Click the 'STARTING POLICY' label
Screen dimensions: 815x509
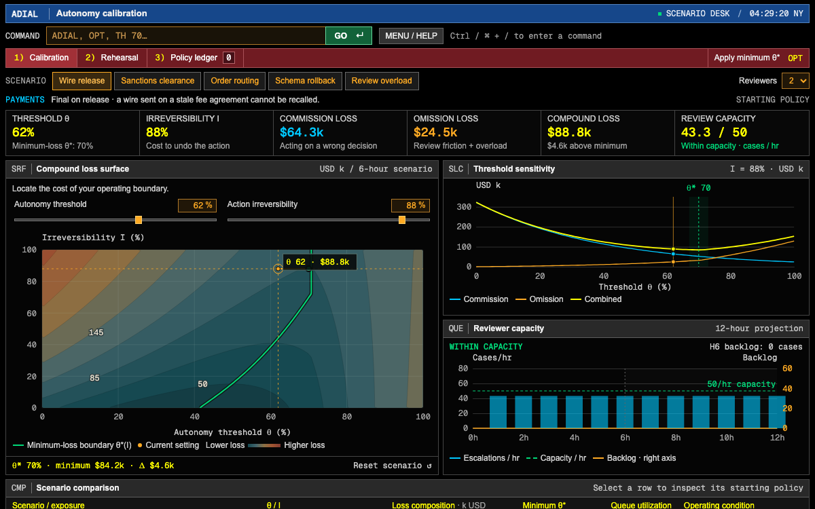coord(773,100)
